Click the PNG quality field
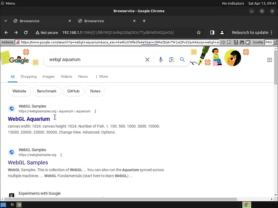278x208 pixels. coord(268,42)
